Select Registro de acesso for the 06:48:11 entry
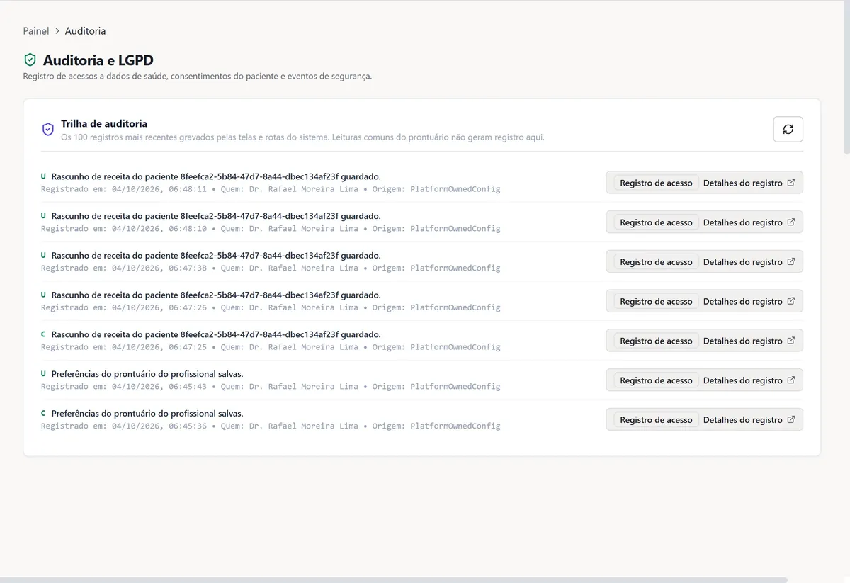The width and height of the screenshot is (850, 583). click(656, 183)
